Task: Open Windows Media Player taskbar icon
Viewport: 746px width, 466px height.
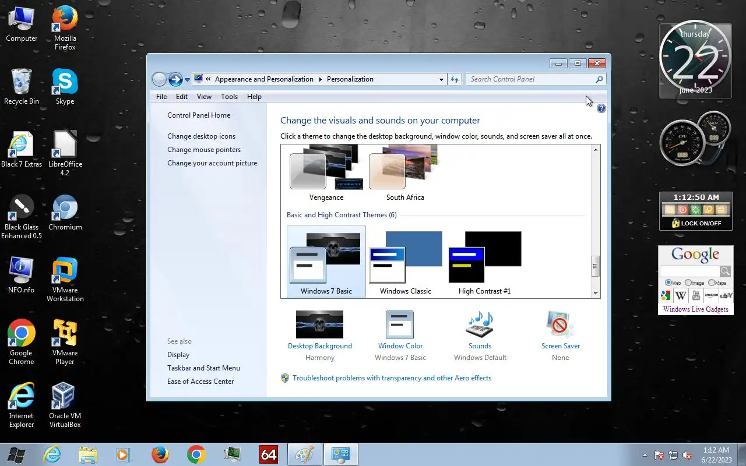Action: pyautogui.click(x=124, y=454)
